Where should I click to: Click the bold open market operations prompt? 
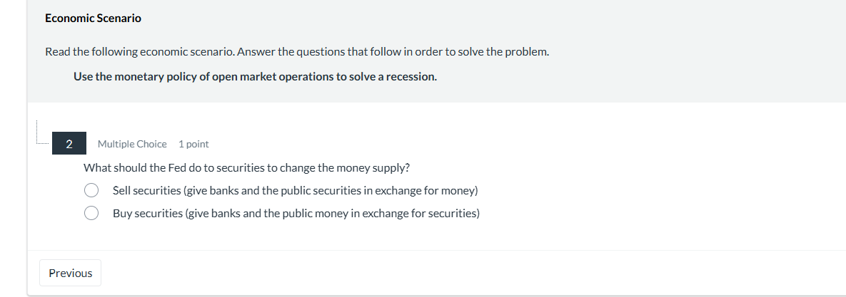pos(255,76)
